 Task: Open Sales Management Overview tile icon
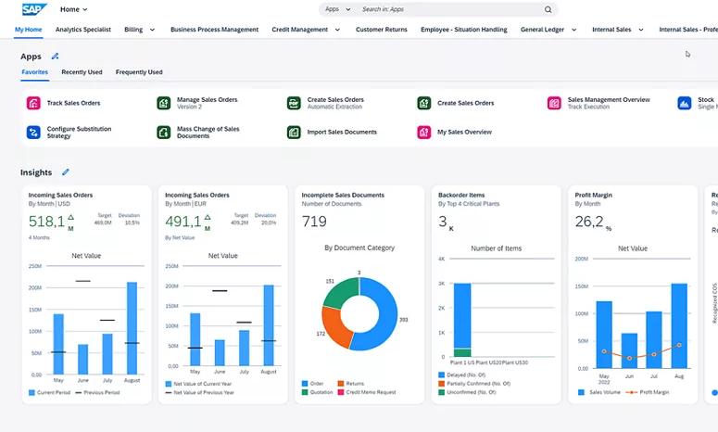click(x=554, y=103)
